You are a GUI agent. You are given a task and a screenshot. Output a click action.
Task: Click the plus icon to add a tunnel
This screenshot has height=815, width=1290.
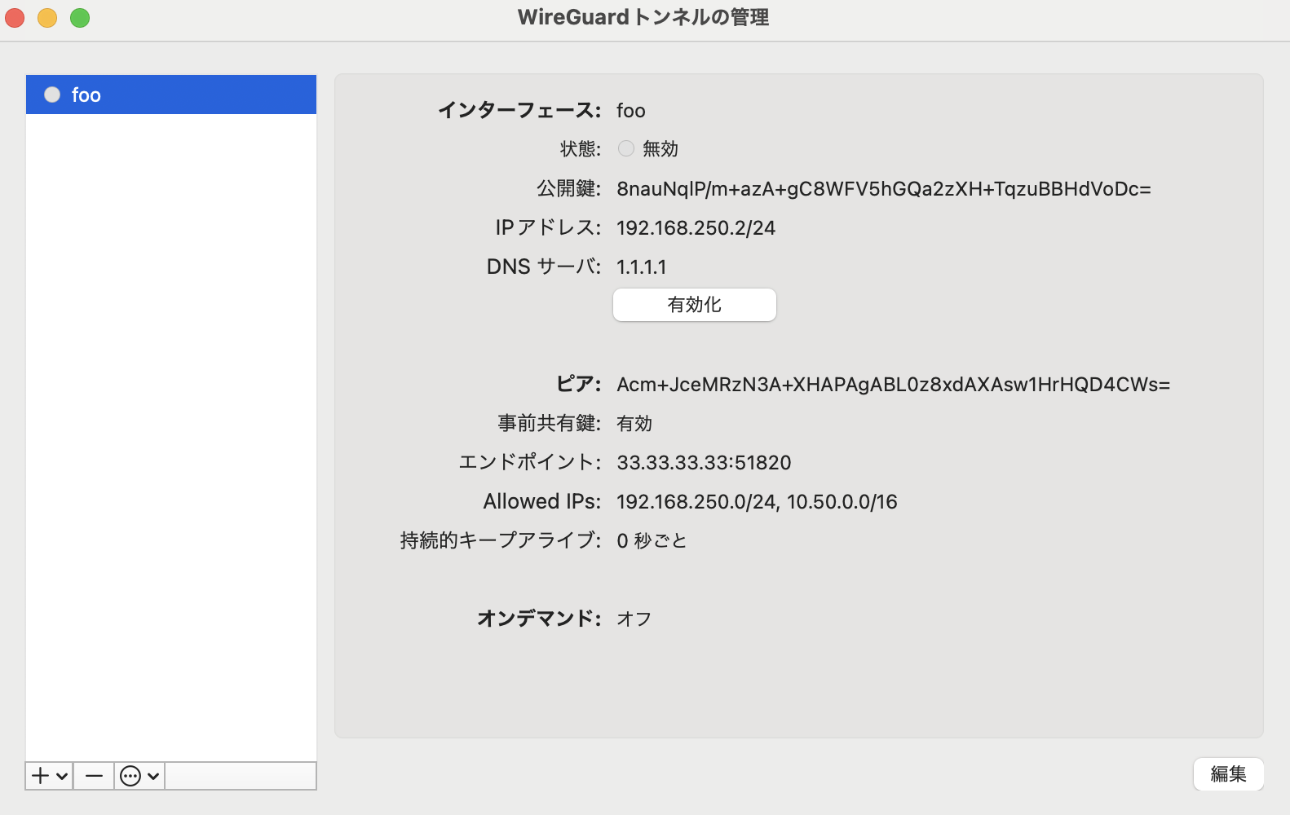[40, 776]
